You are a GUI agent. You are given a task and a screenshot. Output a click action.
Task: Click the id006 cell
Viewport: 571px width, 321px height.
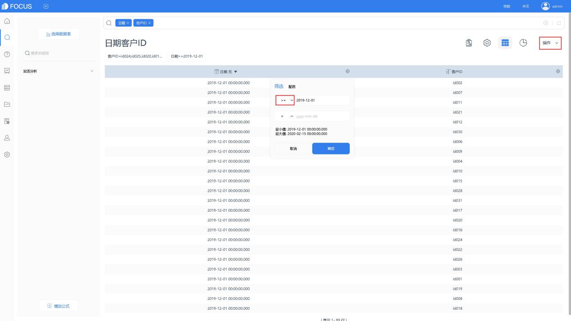tap(457, 142)
